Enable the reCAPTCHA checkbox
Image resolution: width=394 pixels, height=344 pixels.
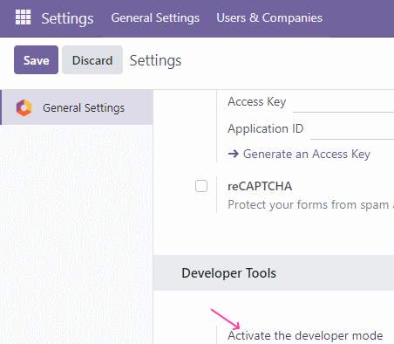pos(201,186)
